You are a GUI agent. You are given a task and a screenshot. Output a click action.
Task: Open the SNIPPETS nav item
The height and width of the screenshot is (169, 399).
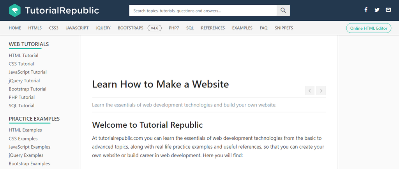click(x=284, y=28)
